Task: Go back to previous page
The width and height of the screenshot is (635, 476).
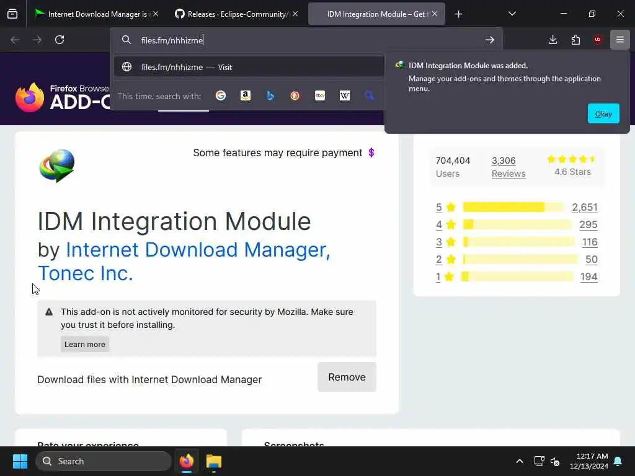Action: tap(15, 40)
